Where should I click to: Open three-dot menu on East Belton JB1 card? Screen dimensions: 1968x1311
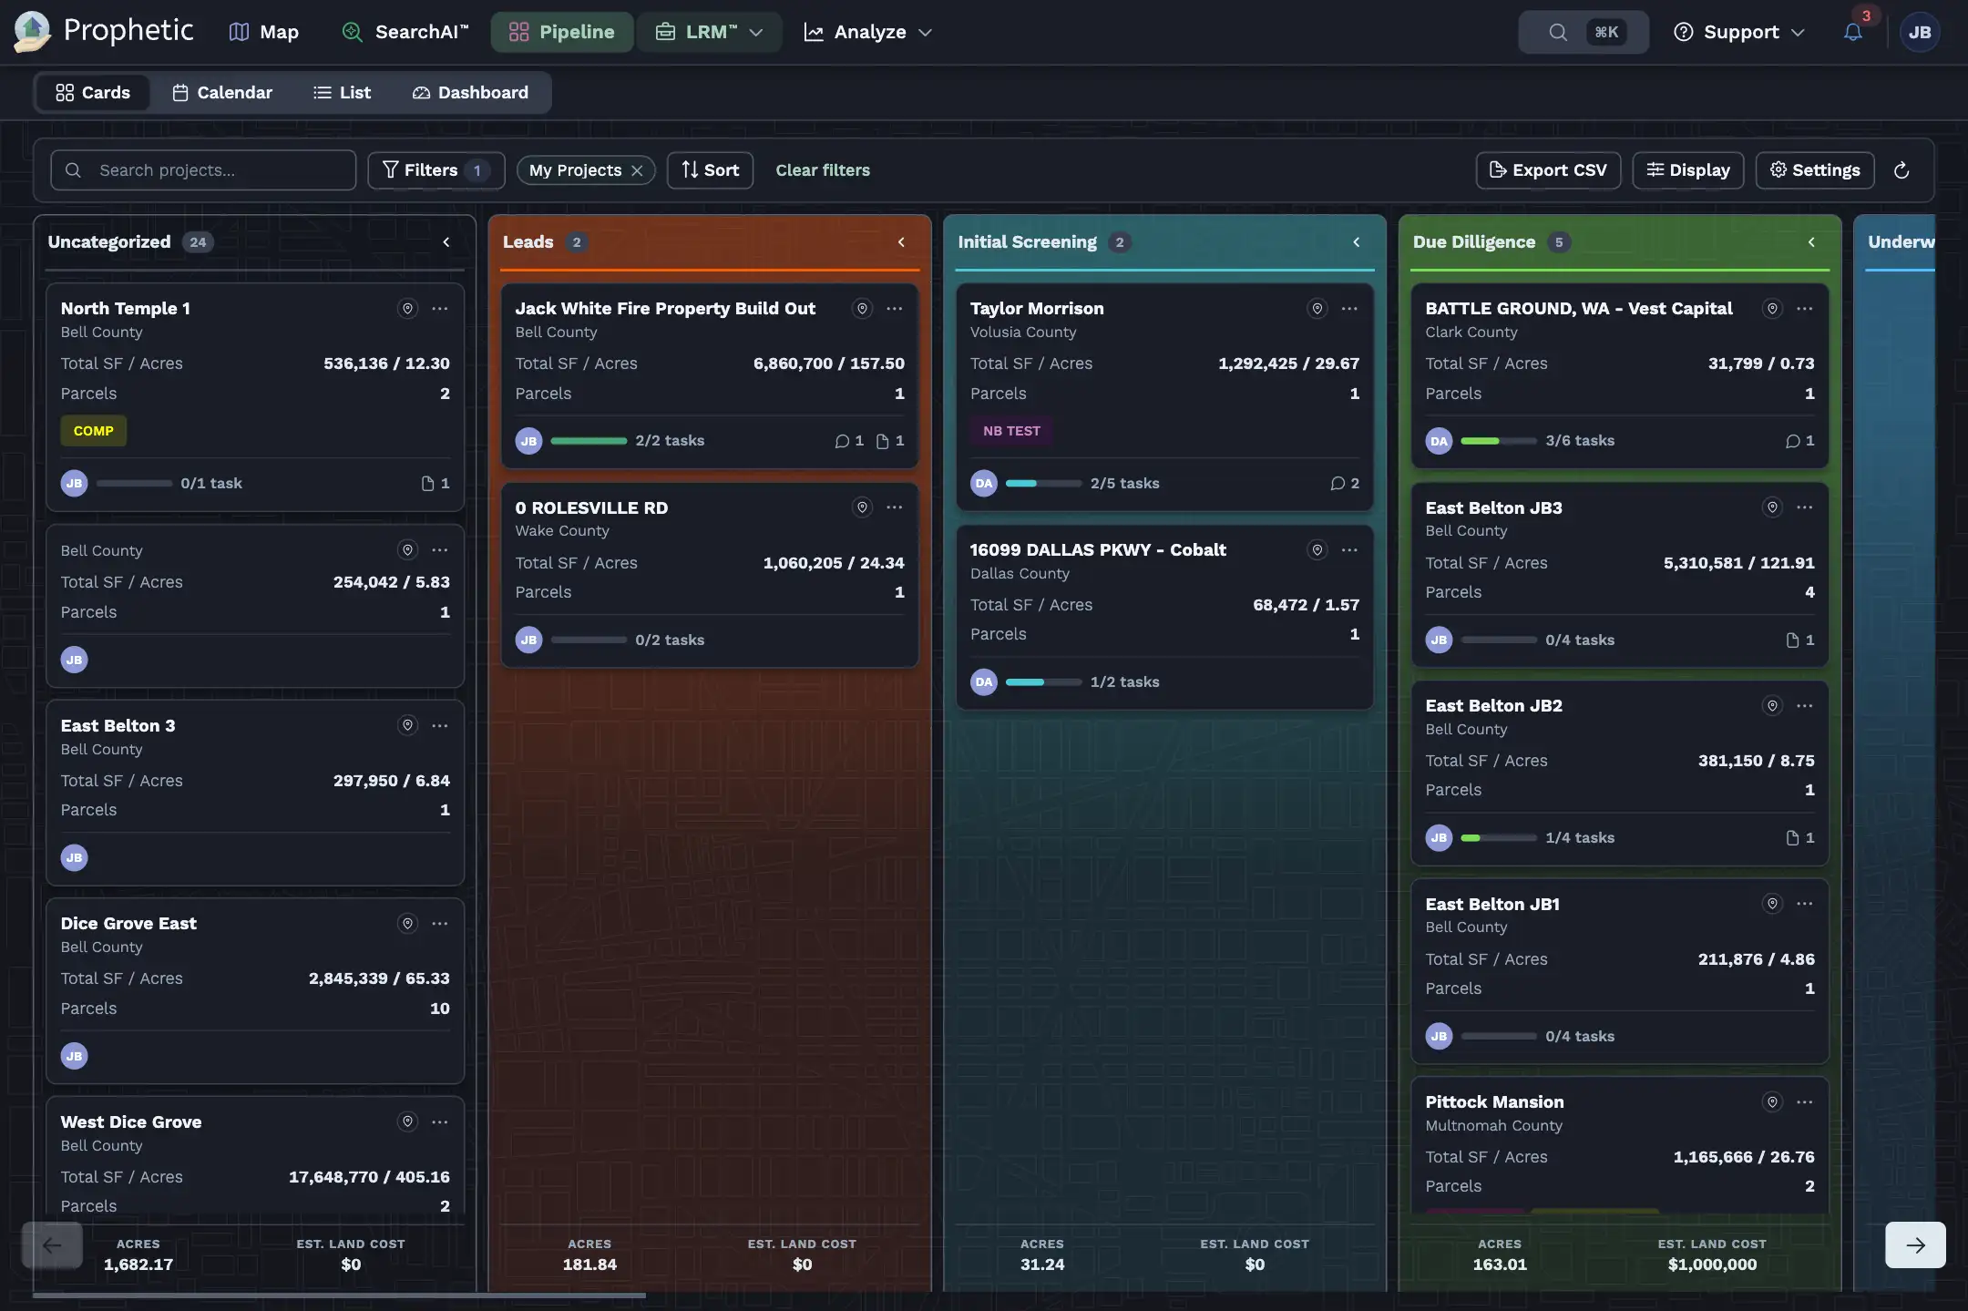pyautogui.click(x=1804, y=904)
